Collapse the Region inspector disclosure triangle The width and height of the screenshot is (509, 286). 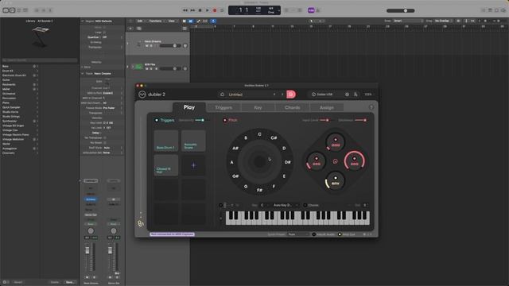pos(83,21)
